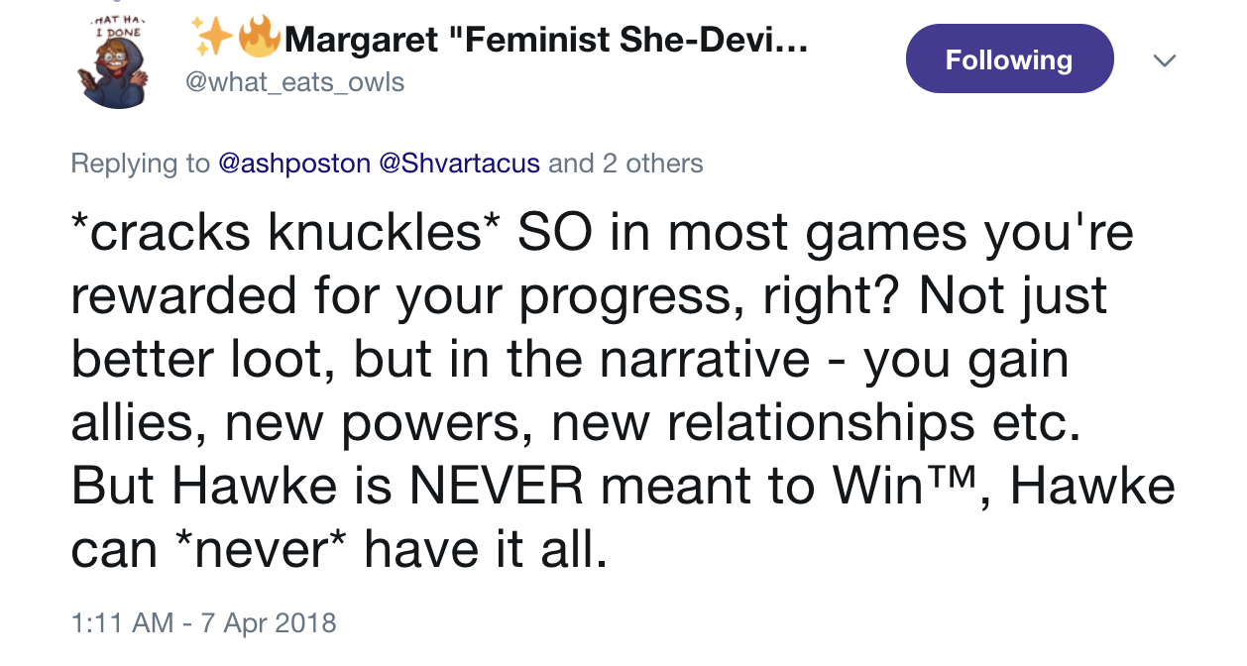
Task: Open the @Shvartacus profile link
Action: [460, 163]
